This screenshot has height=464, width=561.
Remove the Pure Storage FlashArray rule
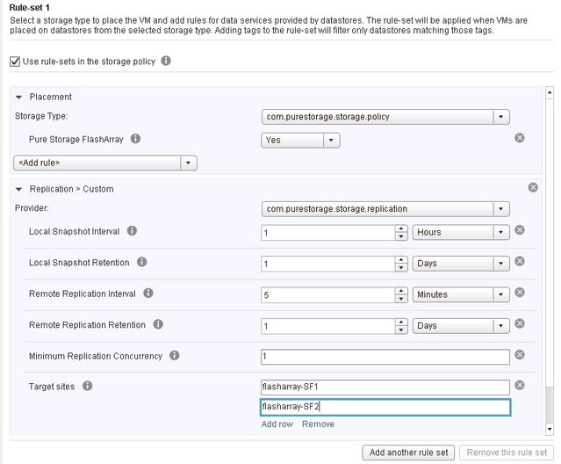point(520,138)
